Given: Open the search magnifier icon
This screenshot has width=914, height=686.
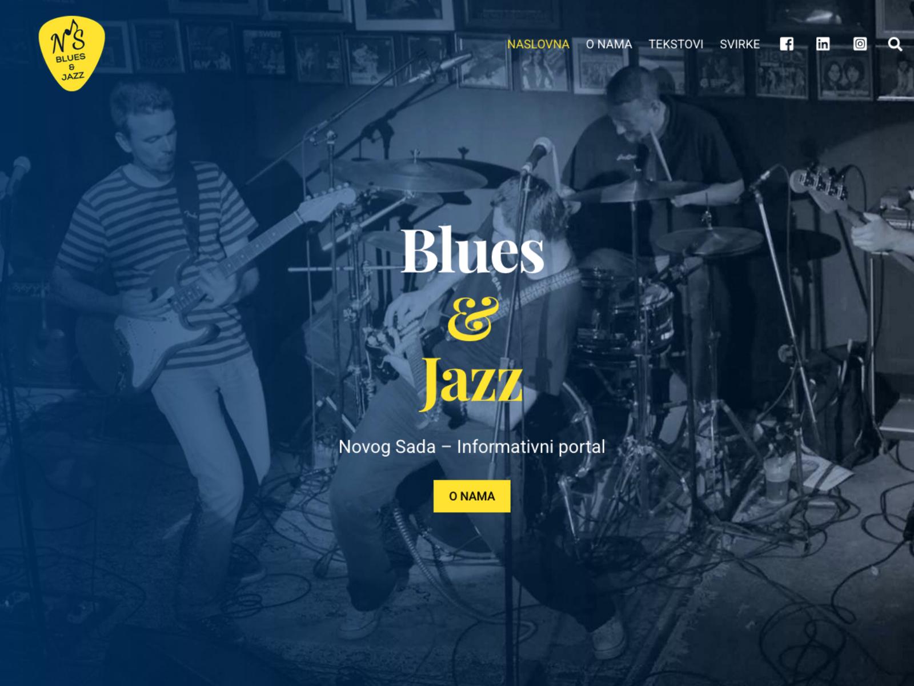Looking at the screenshot, I should tap(895, 44).
